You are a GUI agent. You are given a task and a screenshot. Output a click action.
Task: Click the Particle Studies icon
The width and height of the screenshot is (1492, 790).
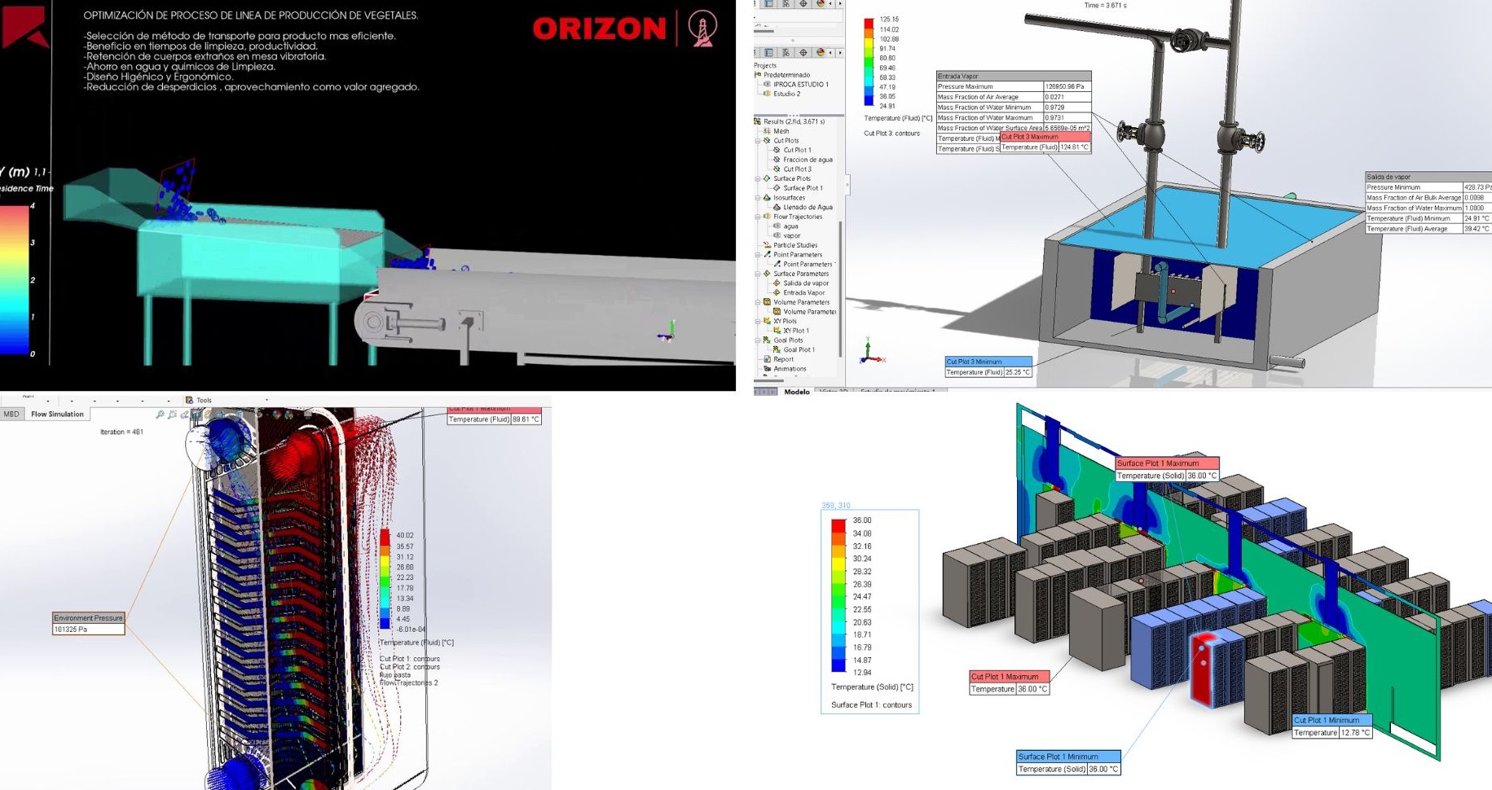point(767,245)
